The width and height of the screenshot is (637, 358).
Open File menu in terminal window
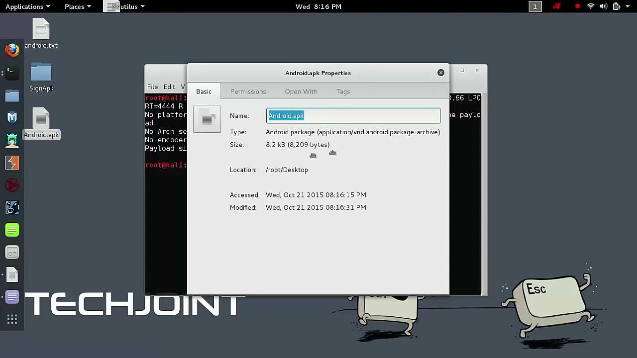pos(152,87)
